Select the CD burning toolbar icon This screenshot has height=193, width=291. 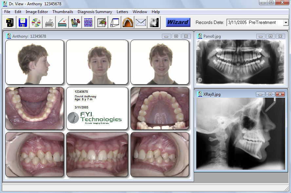36,22
